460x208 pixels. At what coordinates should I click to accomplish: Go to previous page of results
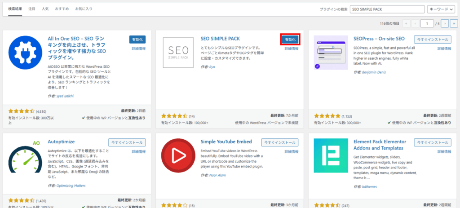[415, 23]
